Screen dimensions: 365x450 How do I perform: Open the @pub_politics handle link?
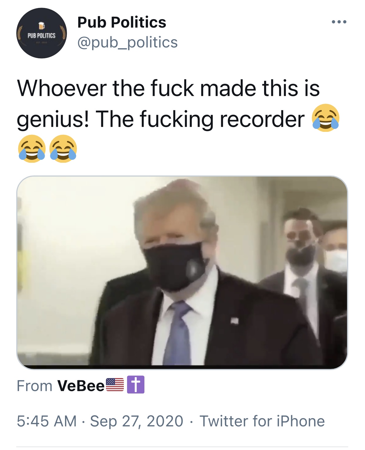(x=127, y=42)
